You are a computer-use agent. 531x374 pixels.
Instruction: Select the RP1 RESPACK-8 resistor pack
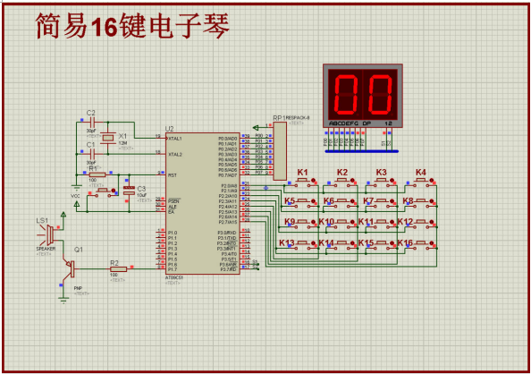(x=280, y=151)
